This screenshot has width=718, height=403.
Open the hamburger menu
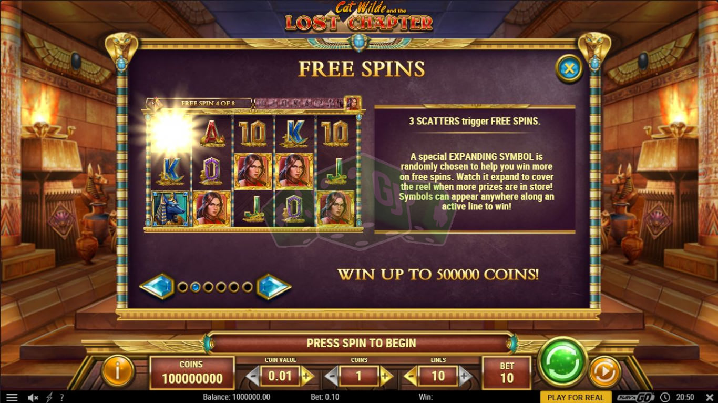12,397
